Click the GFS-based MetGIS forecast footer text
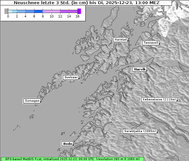This screenshot has width=189, height=161. pos(72,159)
